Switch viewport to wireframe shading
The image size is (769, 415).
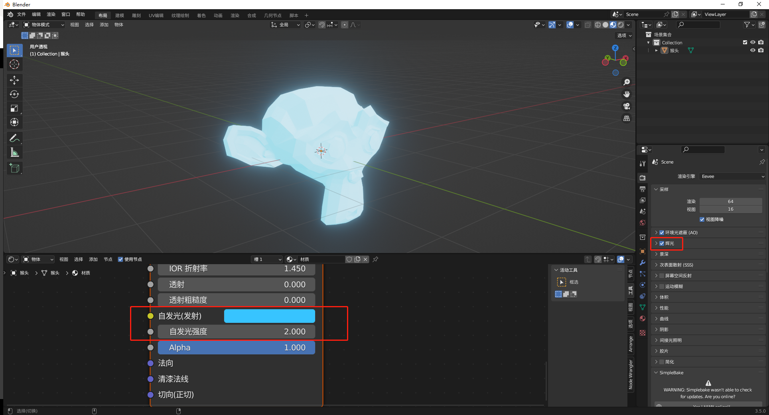[x=597, y=25]
